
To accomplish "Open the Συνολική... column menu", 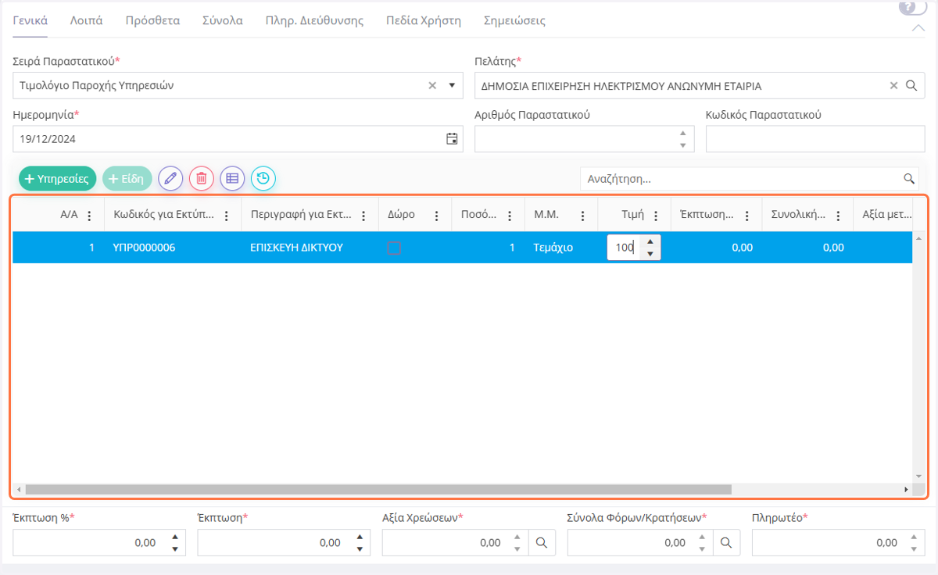I will (838, 216).
